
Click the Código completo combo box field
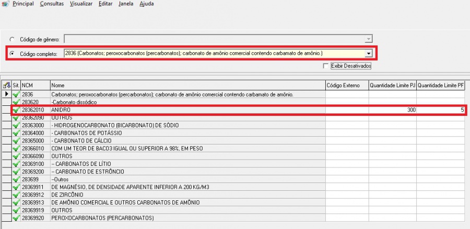point(218,53)
